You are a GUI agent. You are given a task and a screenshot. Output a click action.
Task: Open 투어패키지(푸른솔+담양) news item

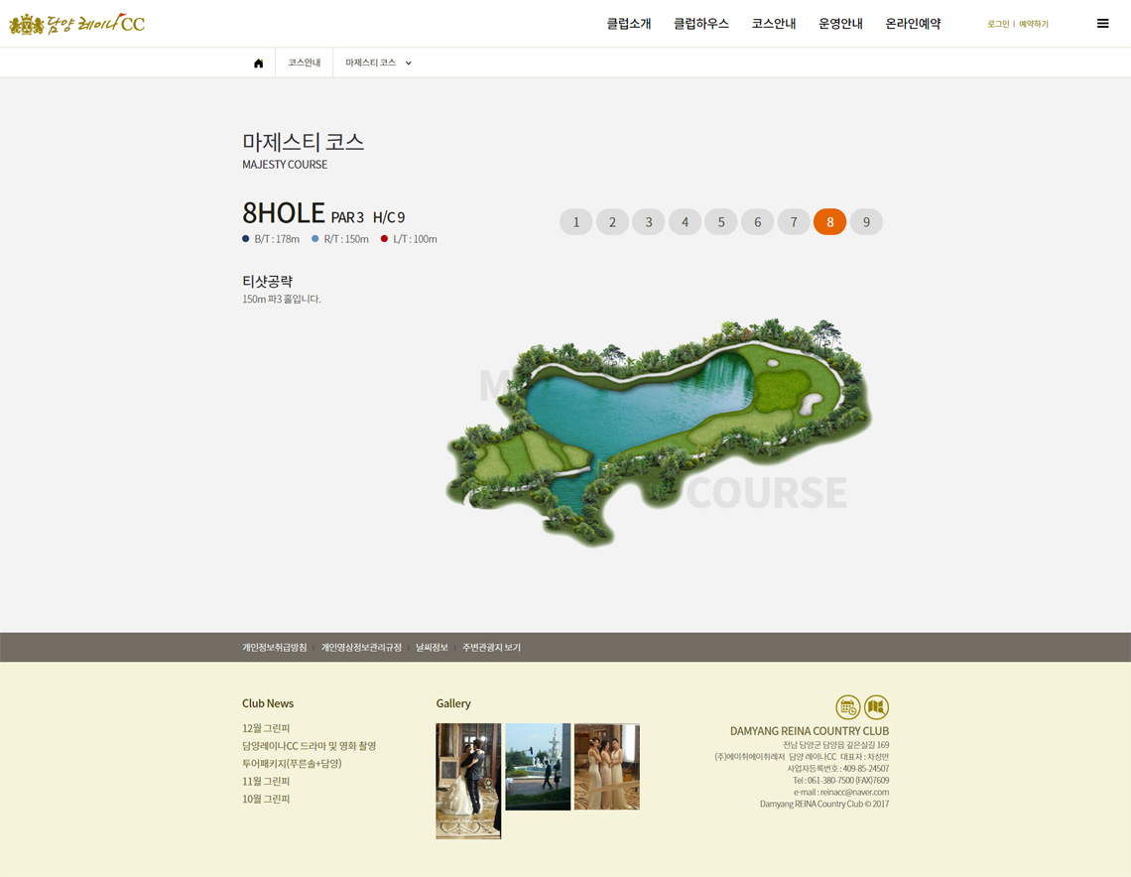[292, 764]
